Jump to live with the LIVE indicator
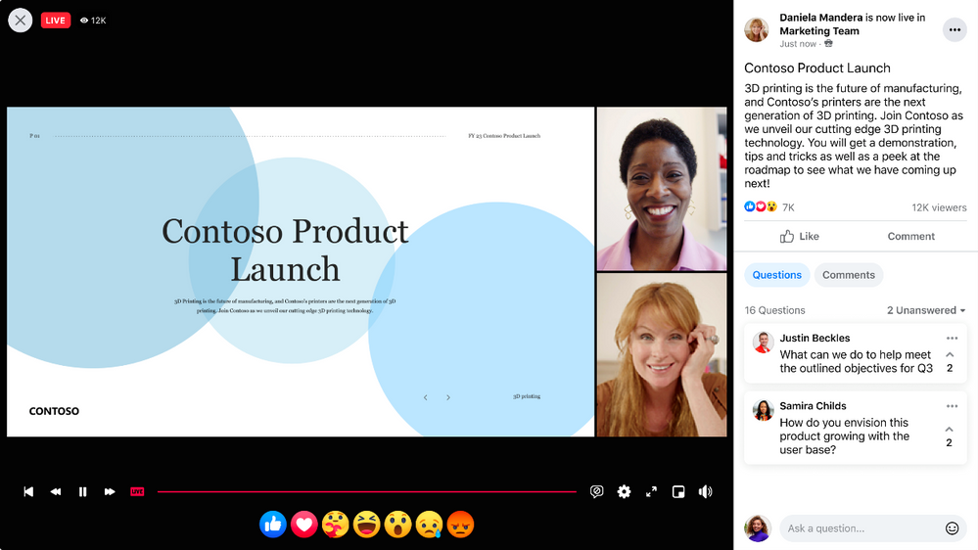 137,492
